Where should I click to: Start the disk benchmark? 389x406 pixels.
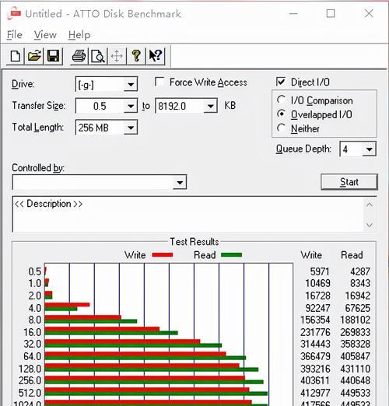pos(349,182)
